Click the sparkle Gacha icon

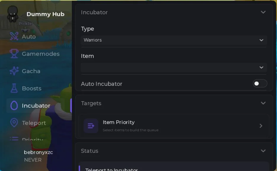click(14, 71)
